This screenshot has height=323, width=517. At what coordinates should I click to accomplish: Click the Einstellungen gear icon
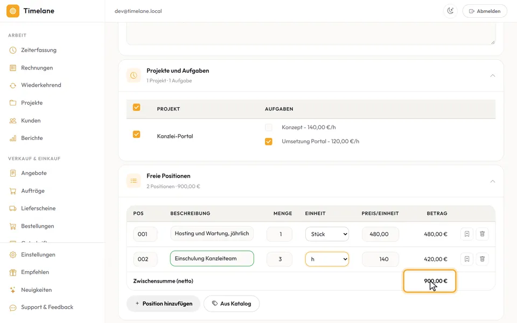point(13,255)
